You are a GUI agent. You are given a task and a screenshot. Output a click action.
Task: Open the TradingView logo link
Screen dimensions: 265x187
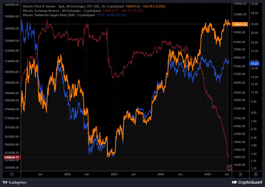click(15, 182)
